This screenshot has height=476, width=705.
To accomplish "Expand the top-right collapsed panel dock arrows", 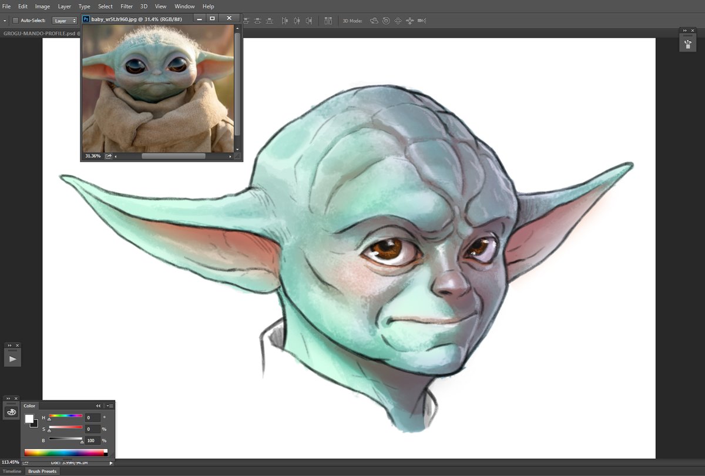I will [684, 30].
